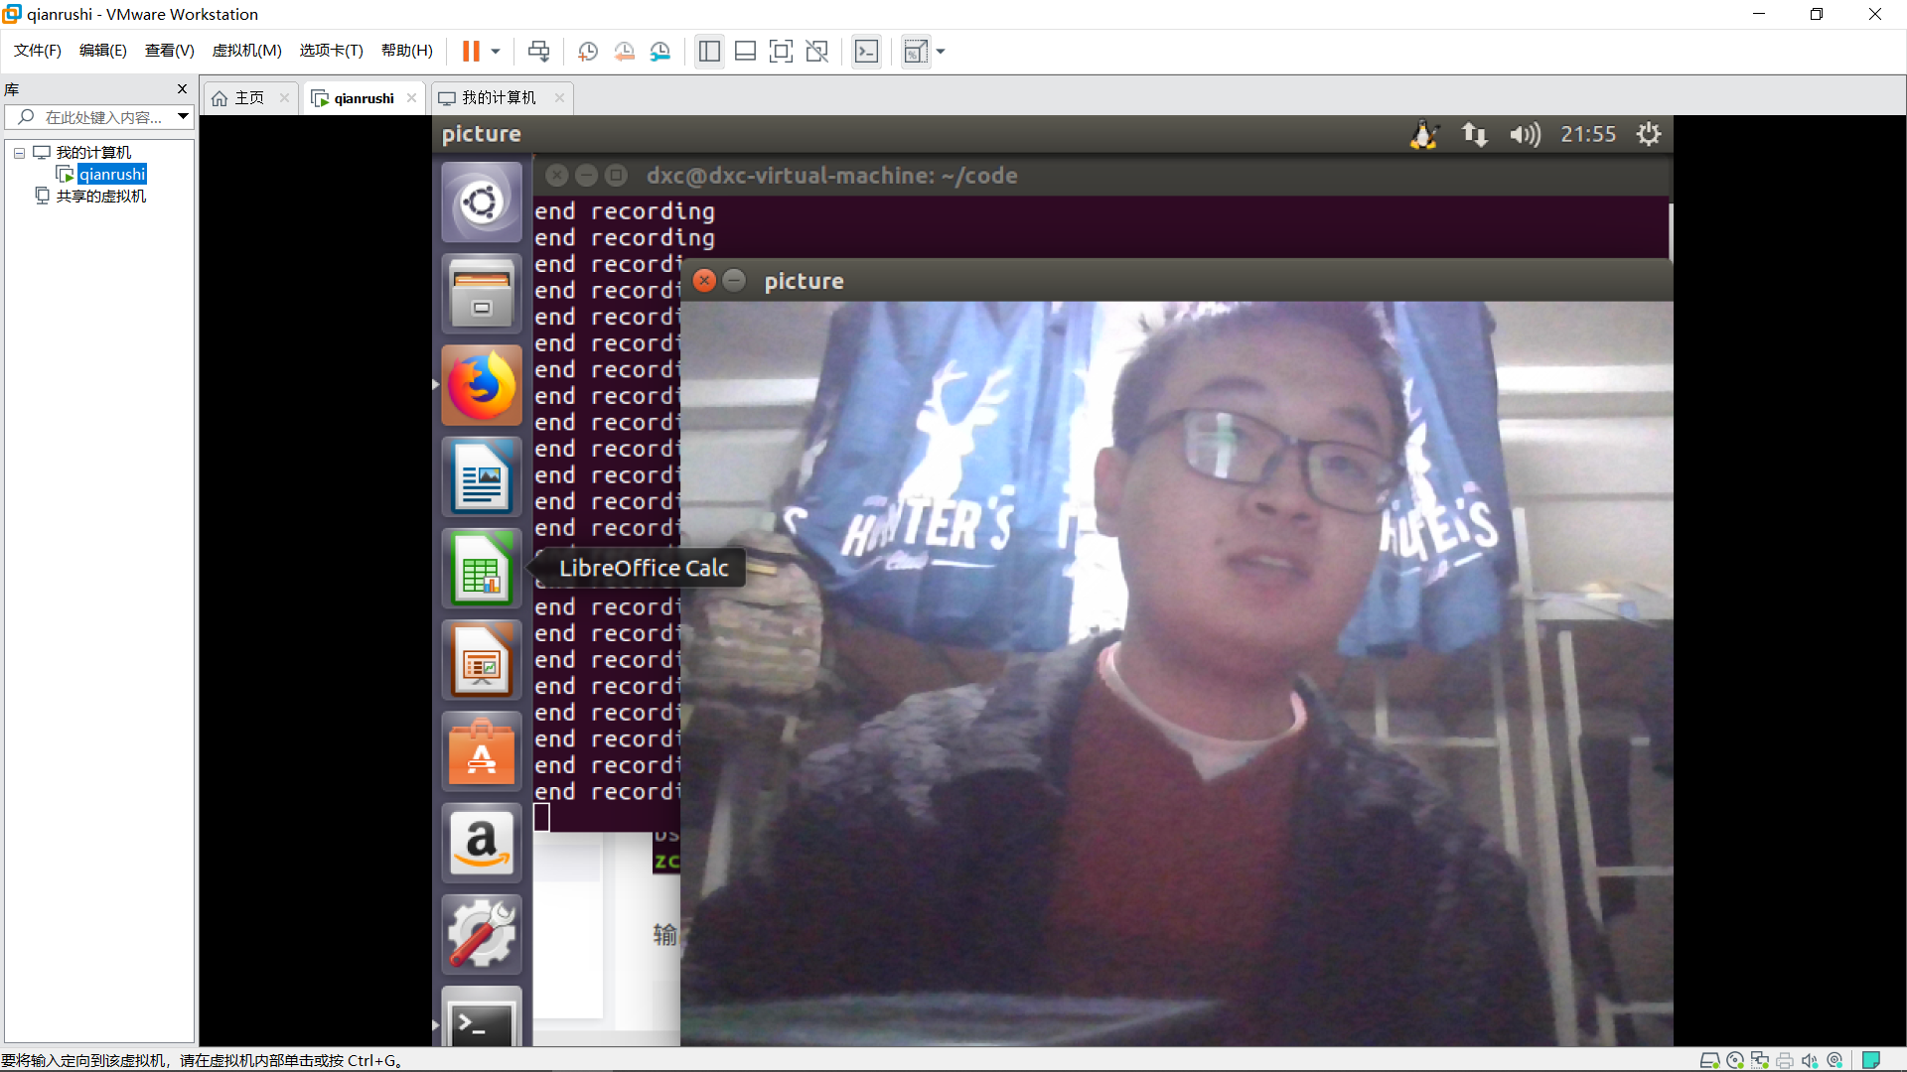The width and height of the screenshot is (1907, 1072).
Task: Toggle the thumbnail bar view button
Action: pyautogui.click(x=745, y=52)
